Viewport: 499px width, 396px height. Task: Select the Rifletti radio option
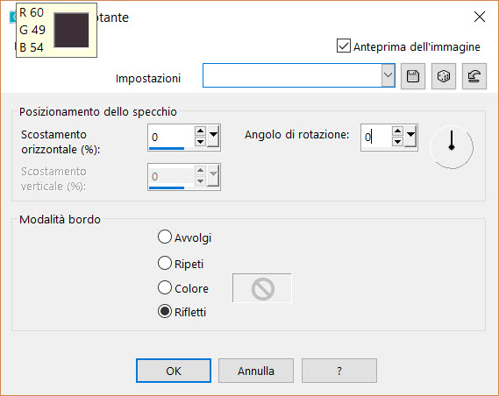[x=165, y=312]
